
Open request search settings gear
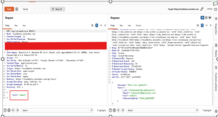tap(9, 110)
